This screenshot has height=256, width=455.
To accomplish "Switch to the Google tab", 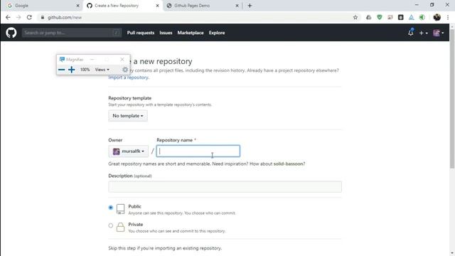I will [x=41, y=6].
